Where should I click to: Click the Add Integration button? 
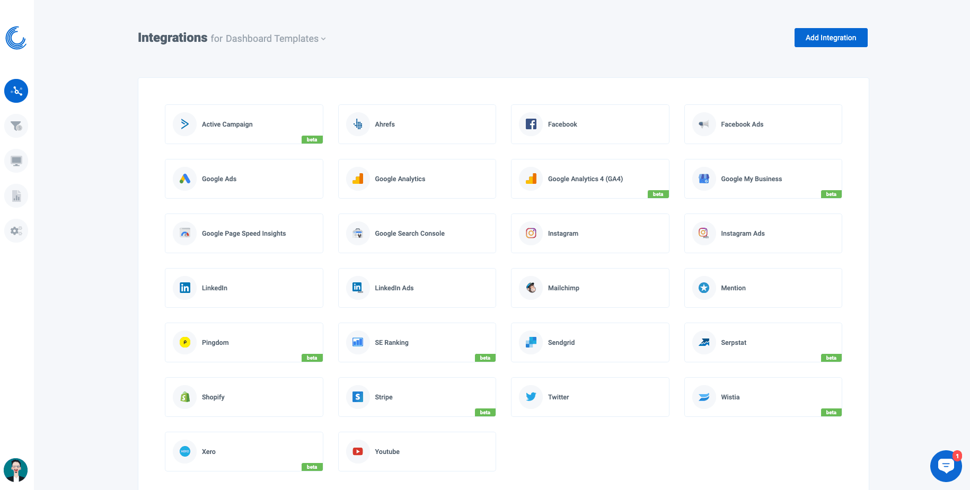pos(831,38)
